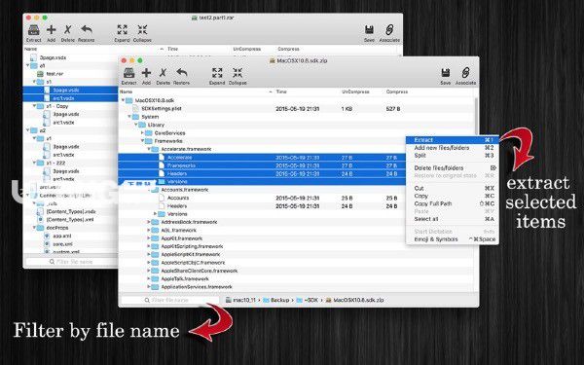Collapse the Library folder disclosure triangle
Screen dimensions: 584x365
tap(136, 125)
